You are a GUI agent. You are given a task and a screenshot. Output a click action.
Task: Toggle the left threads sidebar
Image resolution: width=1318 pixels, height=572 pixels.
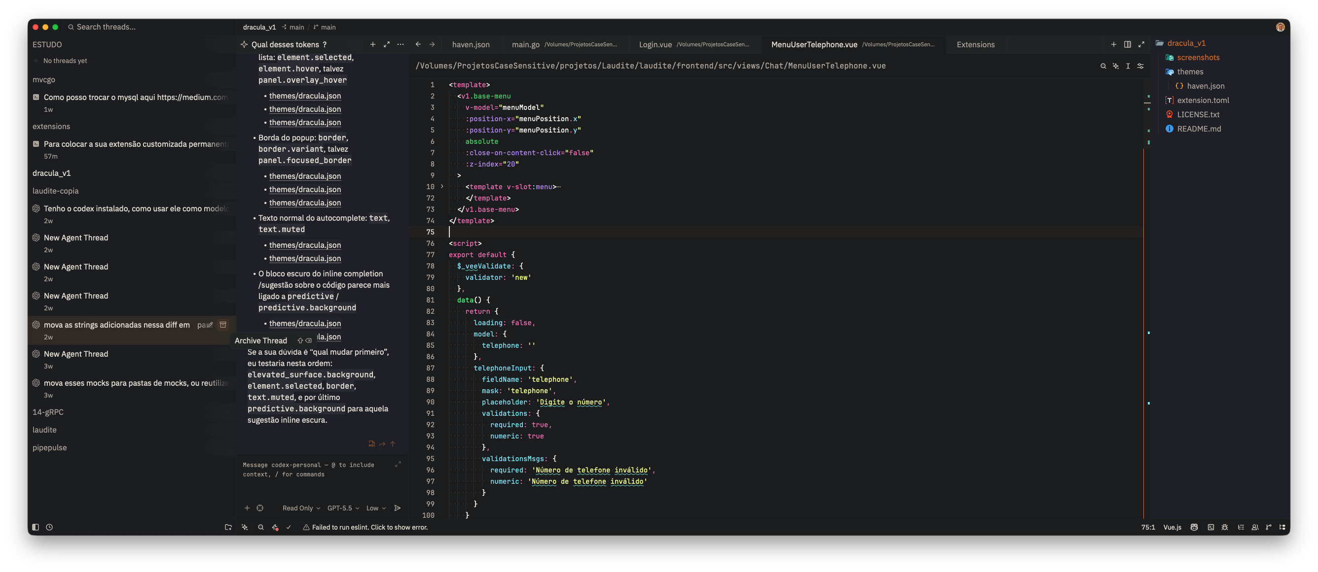[36, 527]
